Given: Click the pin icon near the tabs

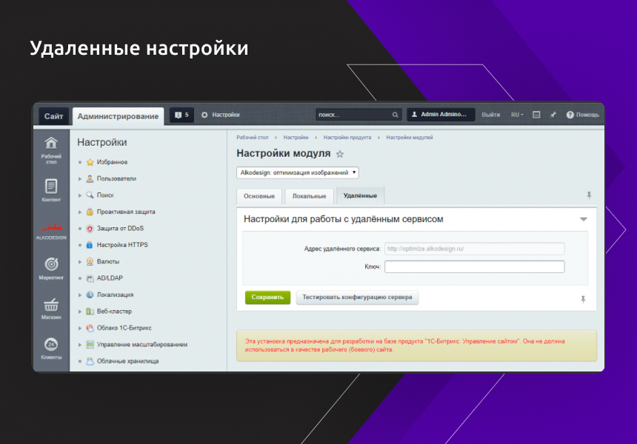Looking at the screenshot, I should click(x=588, y=195).
